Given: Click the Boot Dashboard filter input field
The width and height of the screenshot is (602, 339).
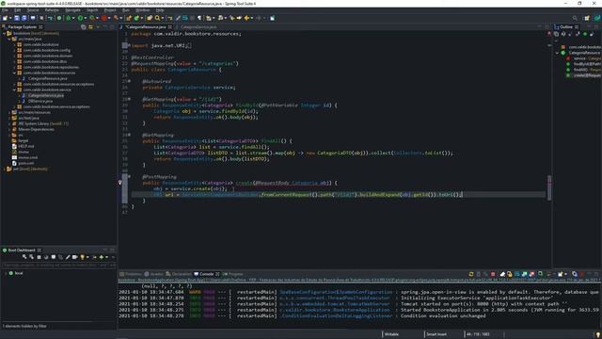Looking at the screenshot, I should [x=58, y=266].
